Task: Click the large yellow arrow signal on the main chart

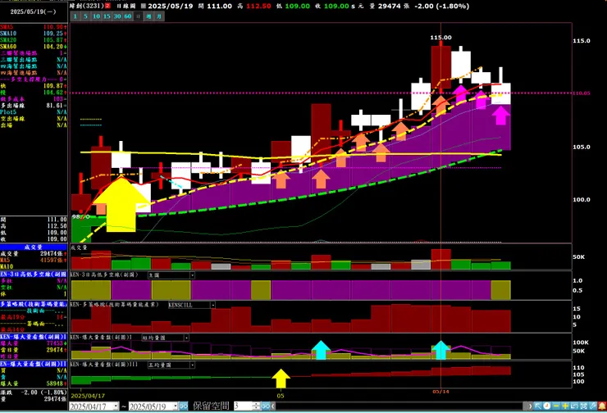Action: 121,204
